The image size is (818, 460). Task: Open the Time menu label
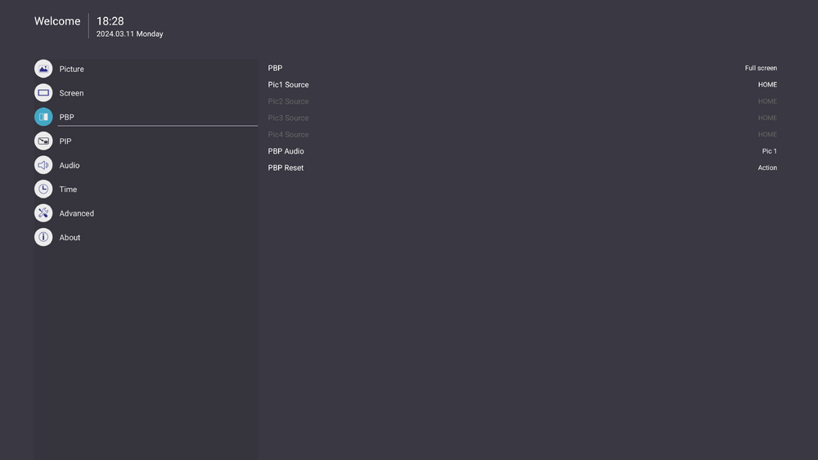coord(69,189)
